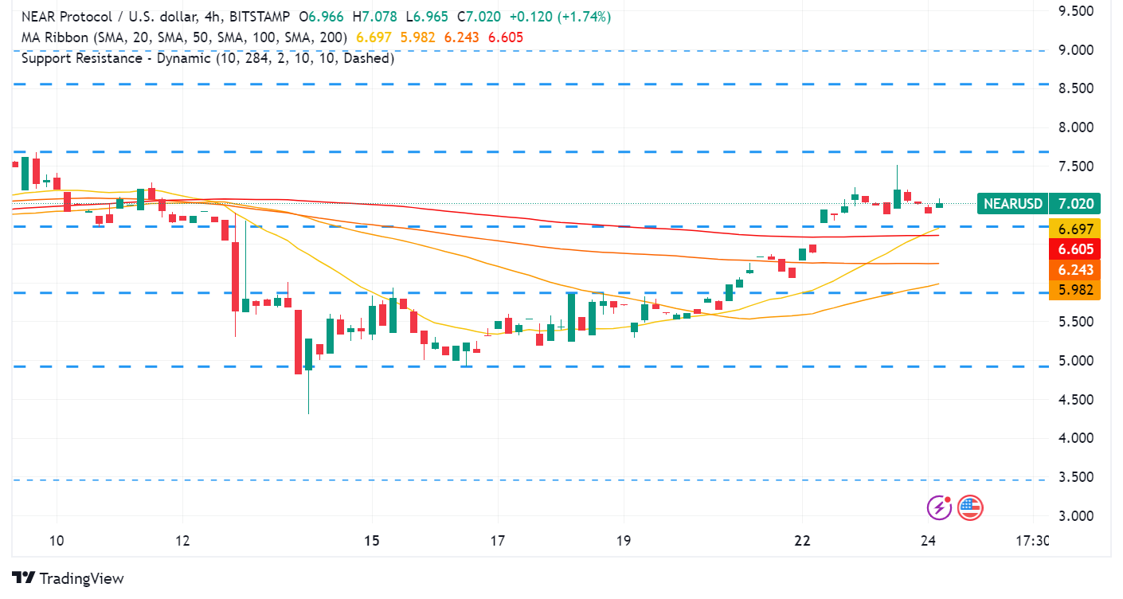Select the 8.000 price scale label
The width and height of the screenshot is (1123, 599).
pyautogui.click(x=1075, y=127)
